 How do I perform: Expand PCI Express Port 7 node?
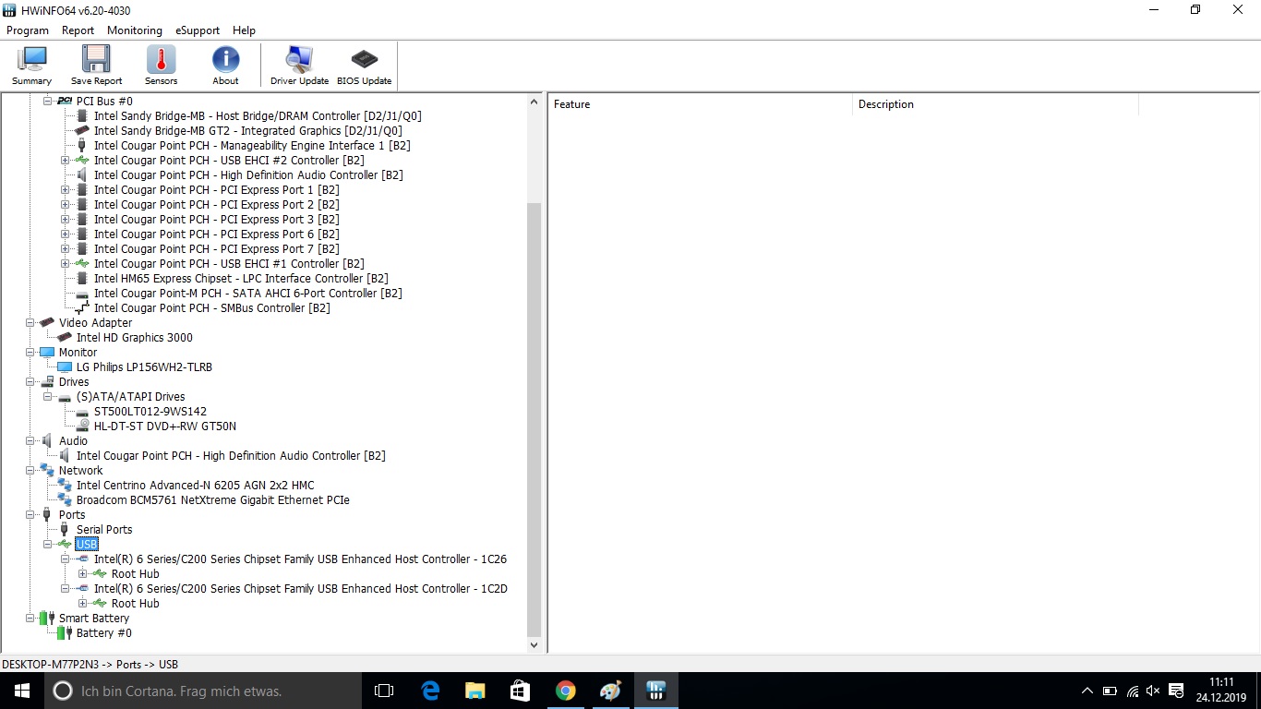pyautogui.click(x=66, y=249)
